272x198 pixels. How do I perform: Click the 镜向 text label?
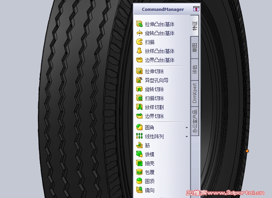[149, 191]
